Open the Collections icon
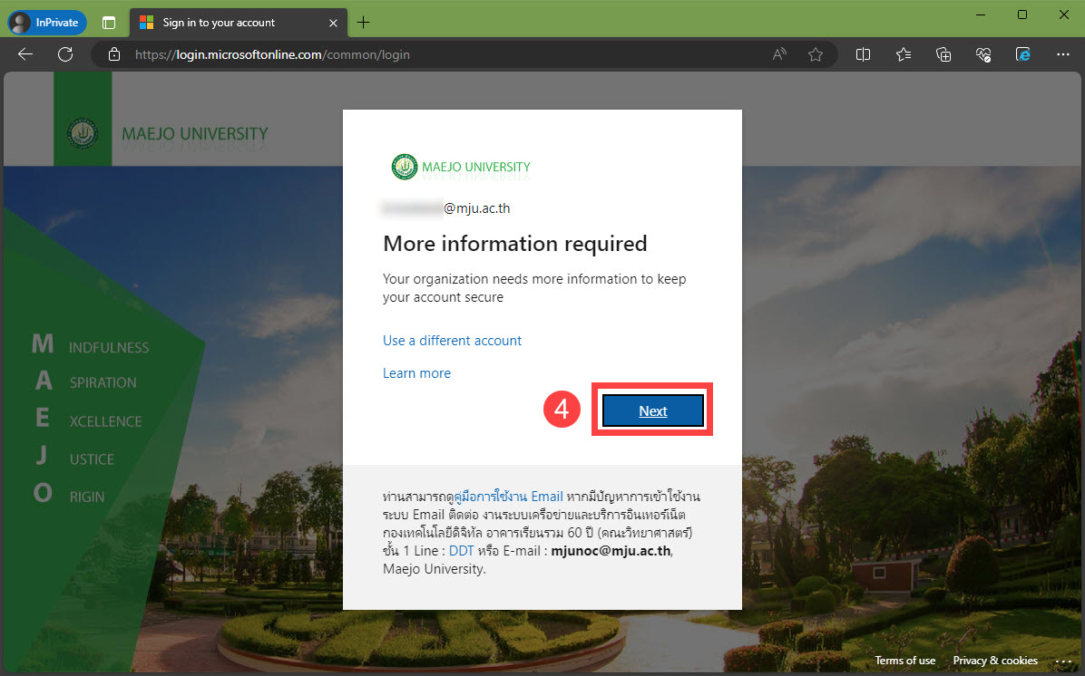1085x676 pixels. 943,54
